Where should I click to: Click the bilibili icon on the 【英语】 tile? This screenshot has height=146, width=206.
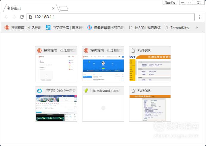pyautogui.click(x=39, y=91)
